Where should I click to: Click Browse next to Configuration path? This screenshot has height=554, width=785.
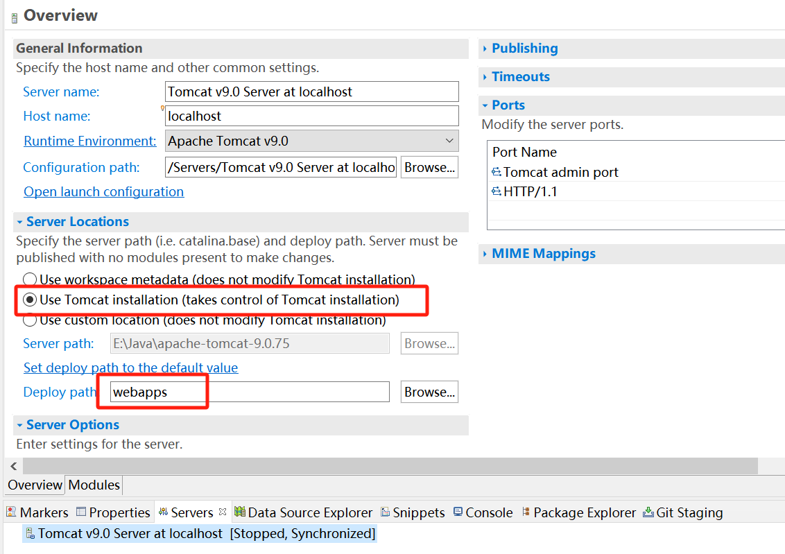pos(429,167)
